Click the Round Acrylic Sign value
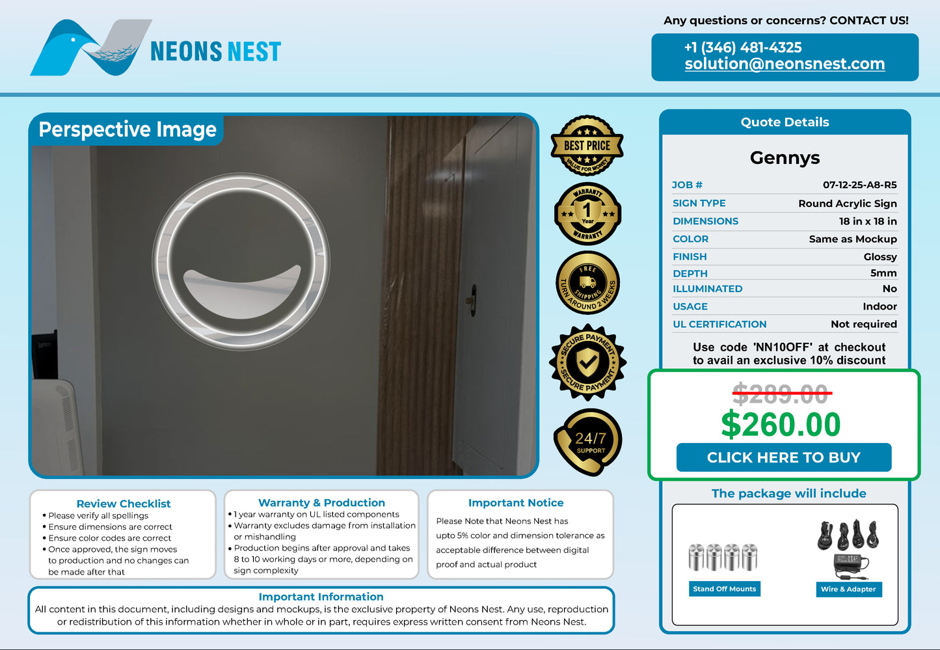This screenshot has width=940, height=650. 848,204
